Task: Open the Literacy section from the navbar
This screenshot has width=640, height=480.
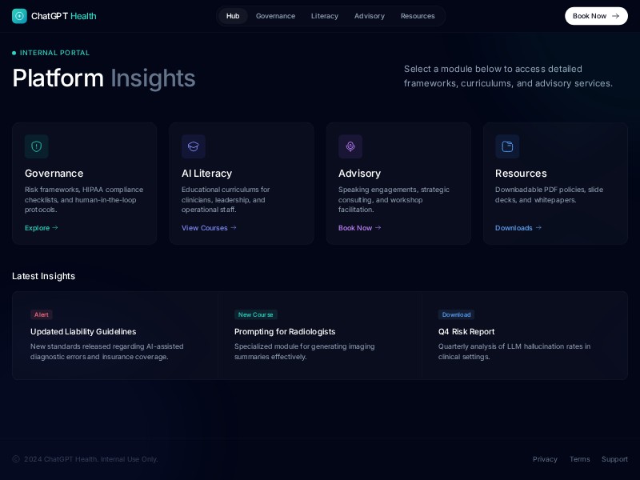Action: click(x=325, y=16)
